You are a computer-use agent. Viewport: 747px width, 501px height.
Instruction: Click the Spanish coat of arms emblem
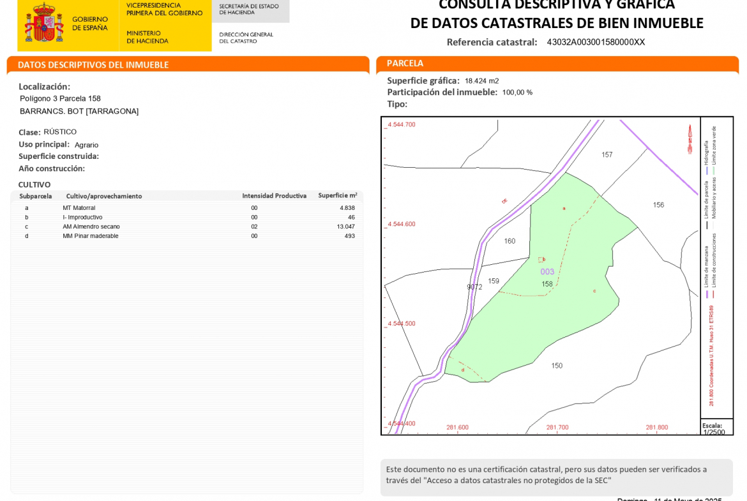pos(44,24)
